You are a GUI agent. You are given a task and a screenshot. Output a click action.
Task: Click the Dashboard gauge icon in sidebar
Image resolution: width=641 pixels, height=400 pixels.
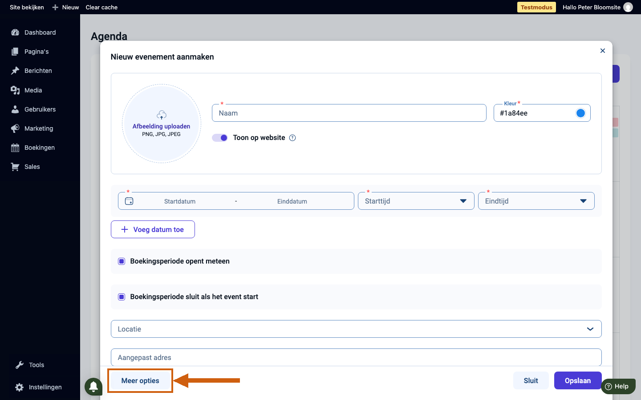15,32
